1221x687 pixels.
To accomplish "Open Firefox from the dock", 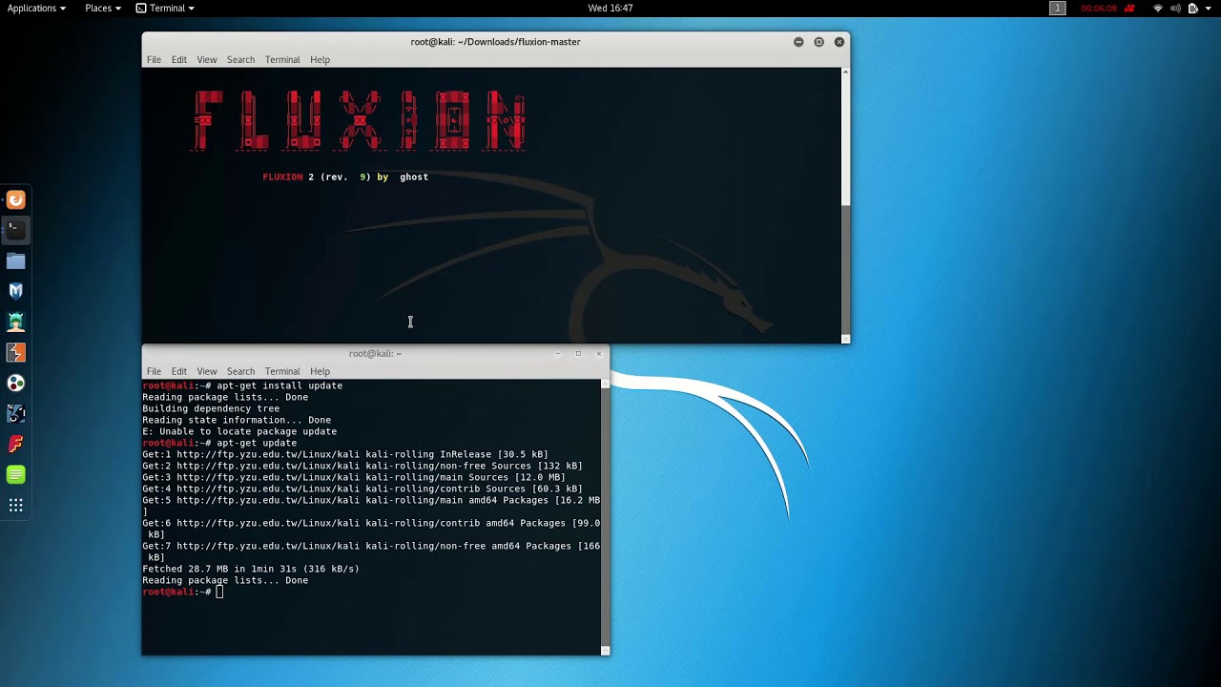I will point(15,199).
